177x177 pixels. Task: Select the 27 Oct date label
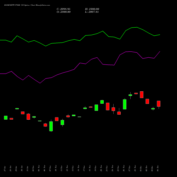[x=5, y=169]
